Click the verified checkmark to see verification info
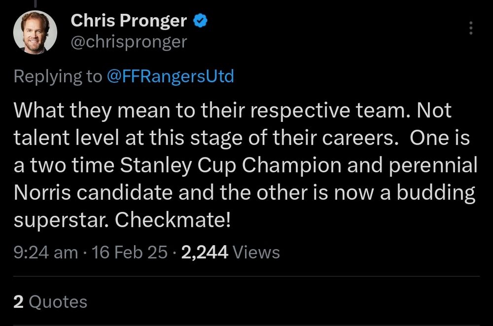Image resolution: width=493 pixels, height=326 pixels. pos(199,21)
